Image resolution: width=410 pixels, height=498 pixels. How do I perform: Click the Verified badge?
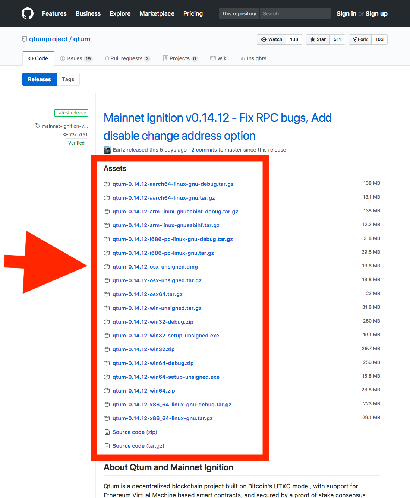[x=76, y=143]
